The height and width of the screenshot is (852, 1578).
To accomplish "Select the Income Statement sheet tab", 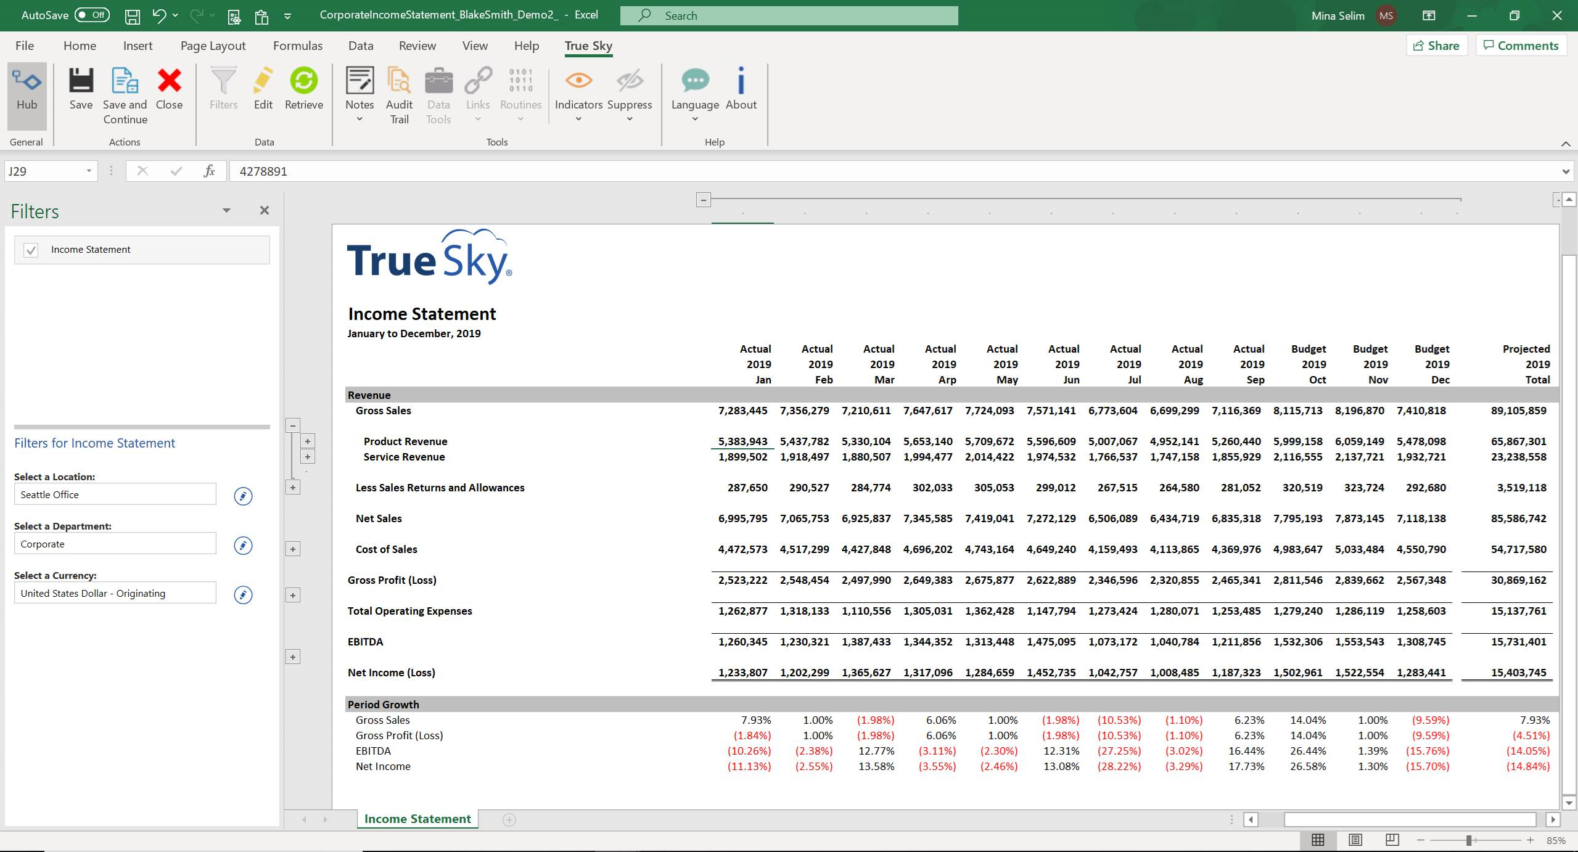I will pos(416,819).
